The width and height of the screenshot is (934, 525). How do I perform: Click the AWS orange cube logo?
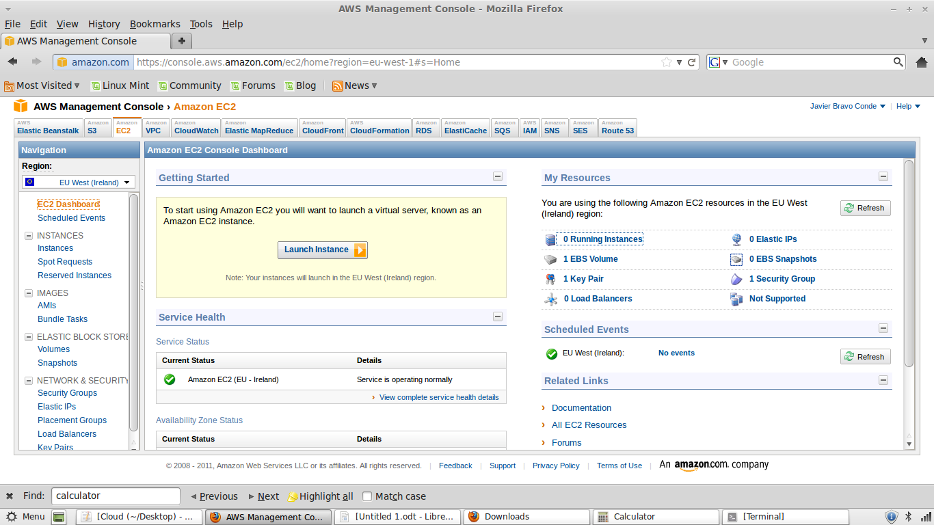click(21, 107)
